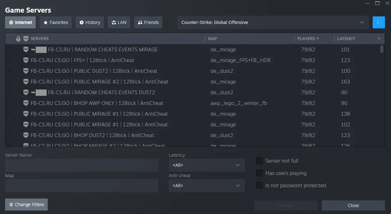The height and width of the screenshot is (214, 391).
Task: Enable the Server not full checkbox
Action: point(260,161)
